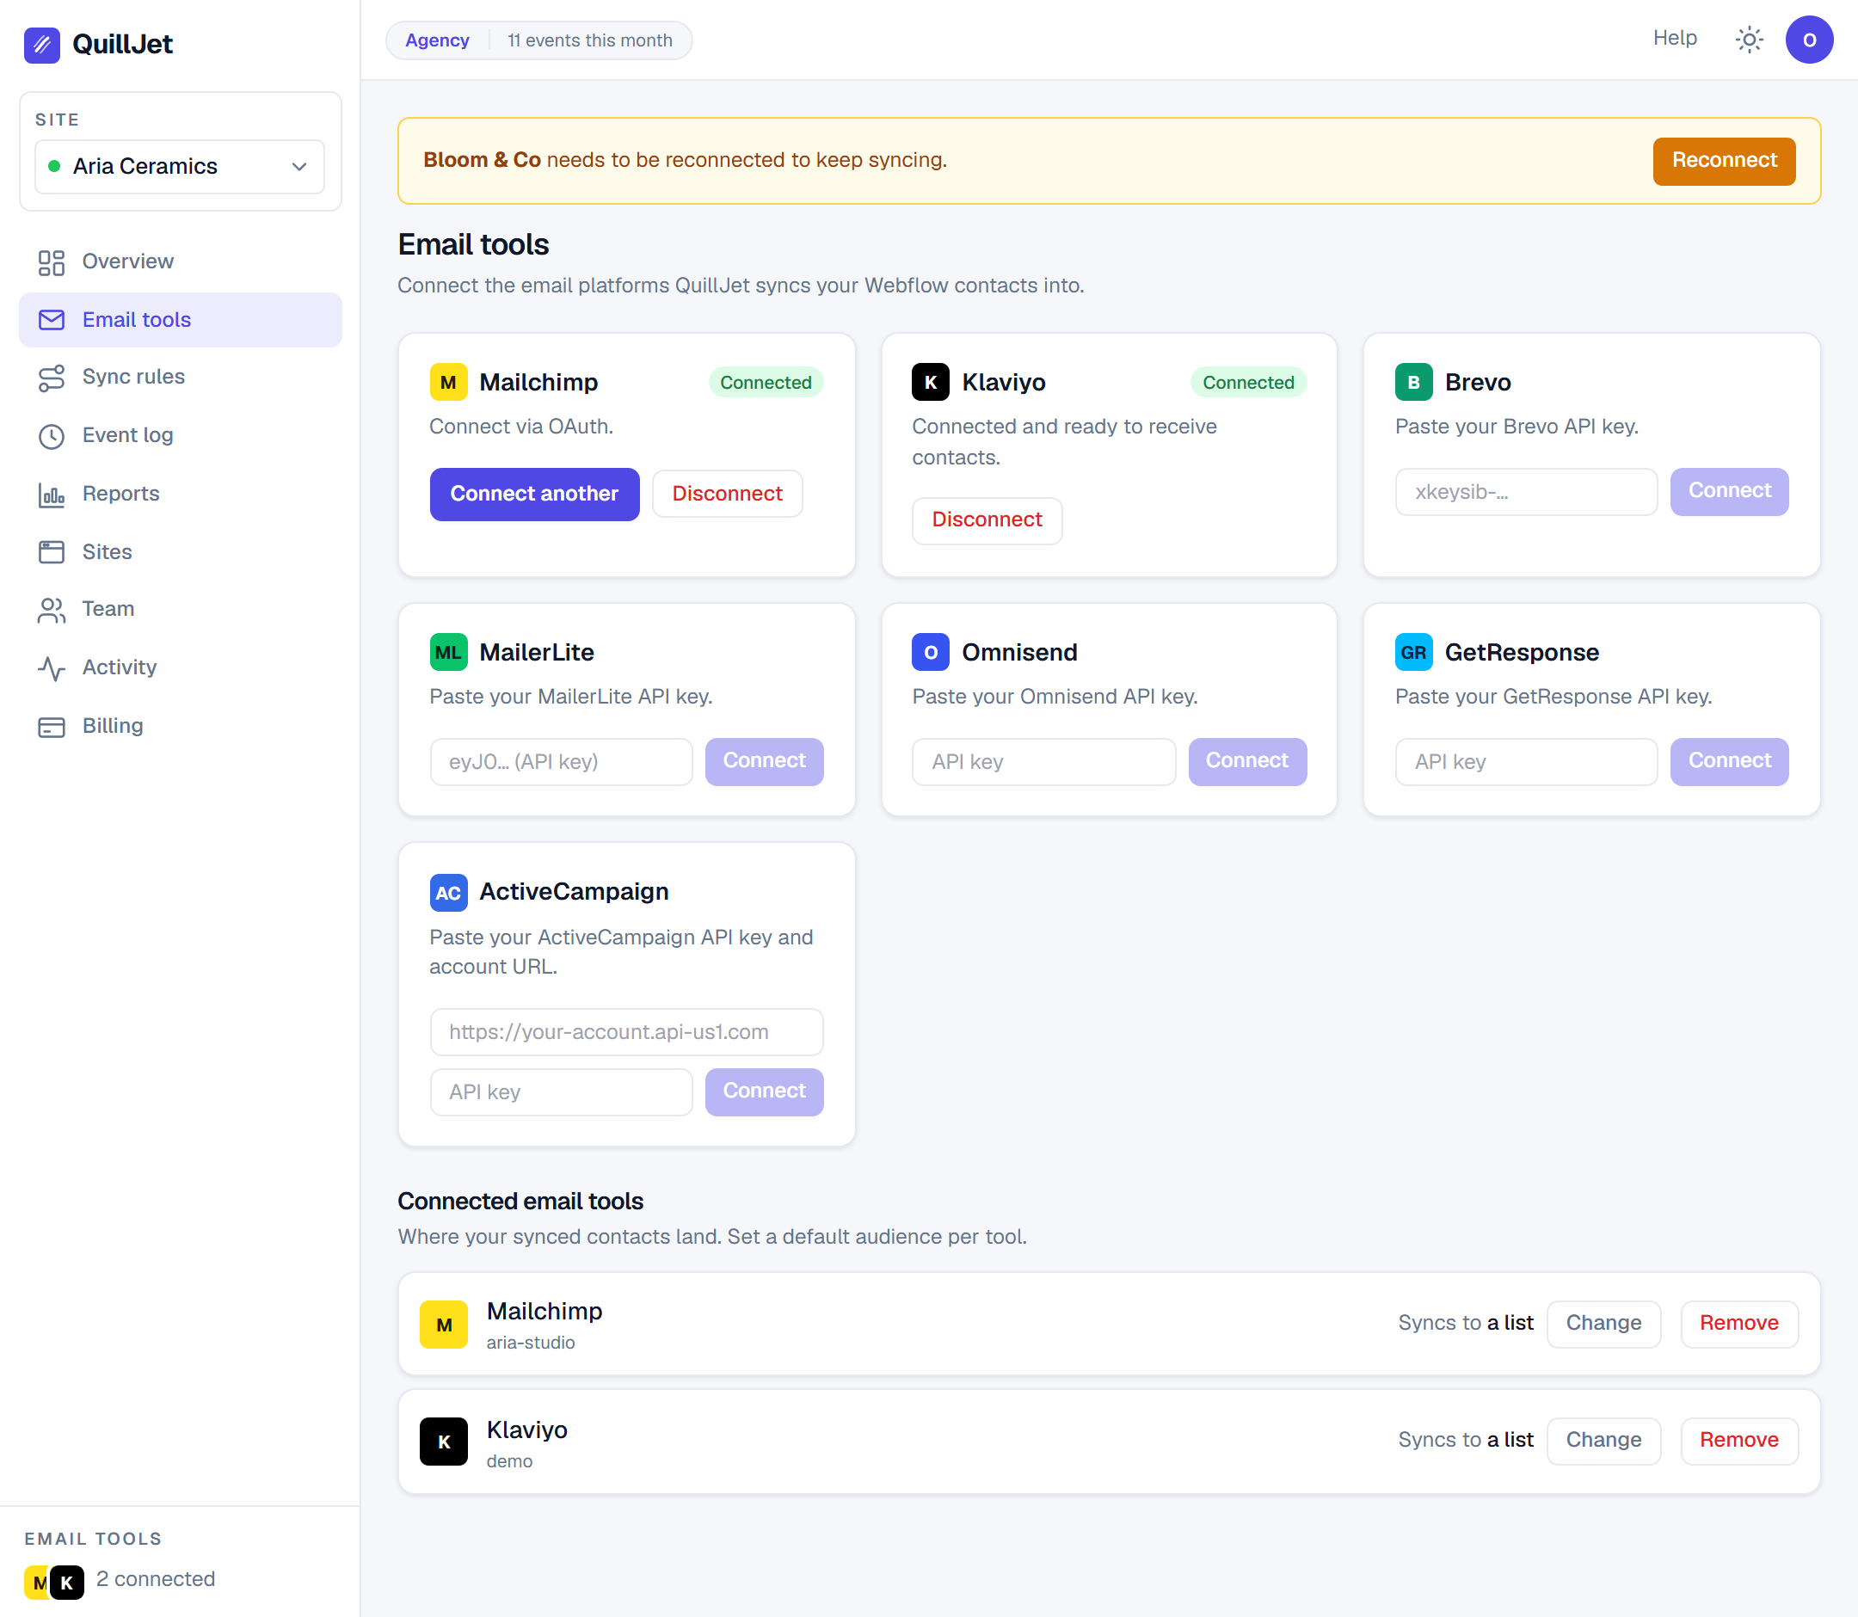Screen dimensions: 1858x1617
Task: Click the Sync rules icon
Action: coord(52,378)
